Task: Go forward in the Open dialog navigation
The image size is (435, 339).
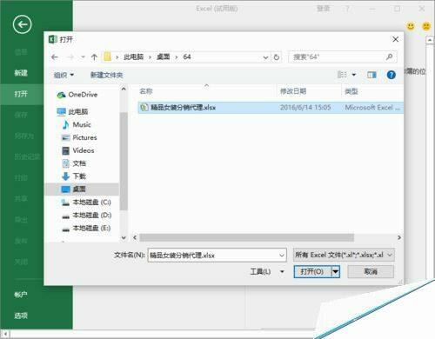Action: click(x=70, y=57)
